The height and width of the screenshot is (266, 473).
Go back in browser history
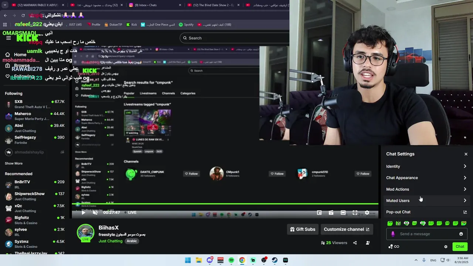tap(5, 16)
